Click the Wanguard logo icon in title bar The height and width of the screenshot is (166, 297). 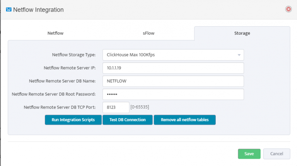coord(9,10)
